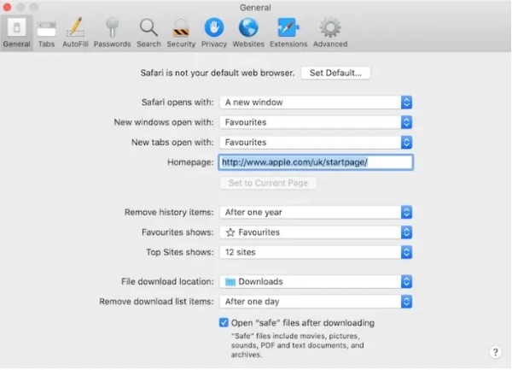Viewport: 512px width, 370px height.
Task: Open the Remove history items dropdown
Action: pos(316,212)
